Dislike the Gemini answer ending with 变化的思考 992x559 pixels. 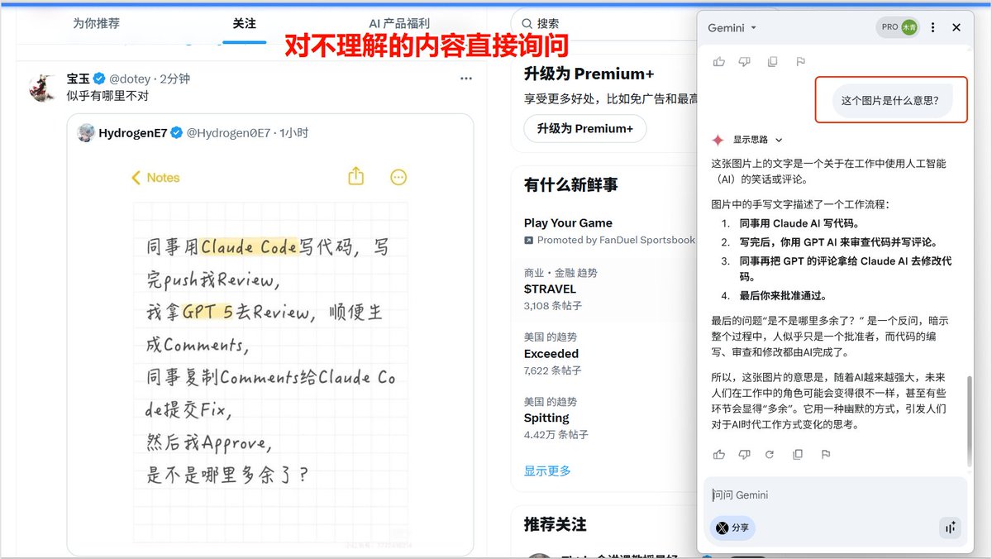tap(744, 454)
